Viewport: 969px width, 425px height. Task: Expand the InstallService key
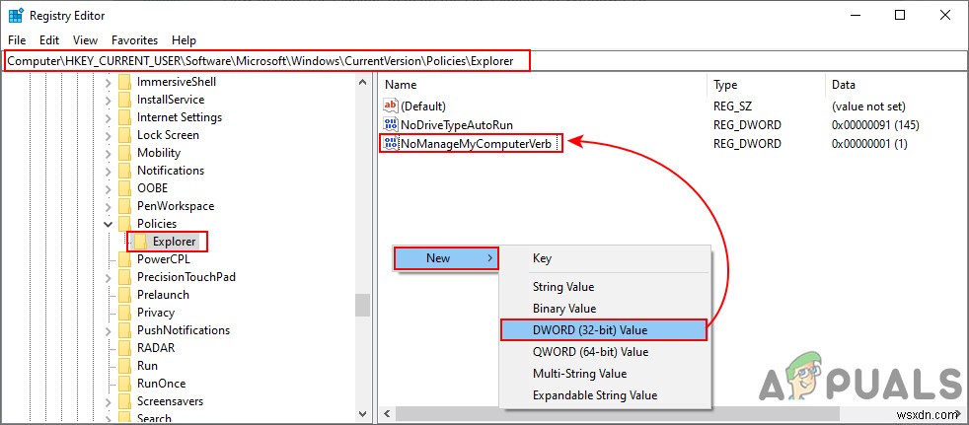click(x=109, y=100)
